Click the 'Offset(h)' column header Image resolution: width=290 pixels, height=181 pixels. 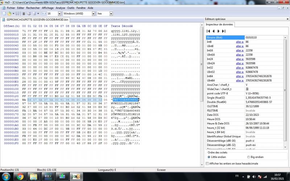click(x=12, y=26)
